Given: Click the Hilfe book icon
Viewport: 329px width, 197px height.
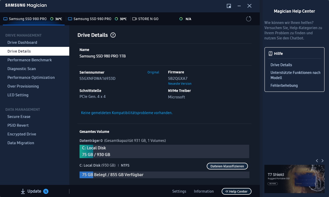Looking at the screenshot, I should [271, 54].
